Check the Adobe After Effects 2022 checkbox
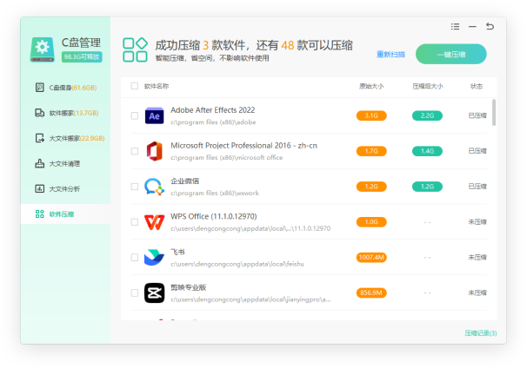Viewport: 527px width, 368px height. pos(135,115)
